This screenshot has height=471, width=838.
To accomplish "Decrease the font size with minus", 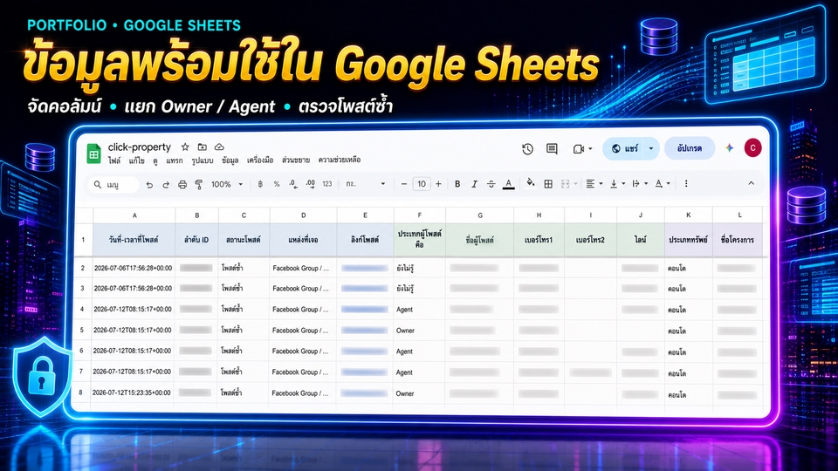I will coord(404,184).
